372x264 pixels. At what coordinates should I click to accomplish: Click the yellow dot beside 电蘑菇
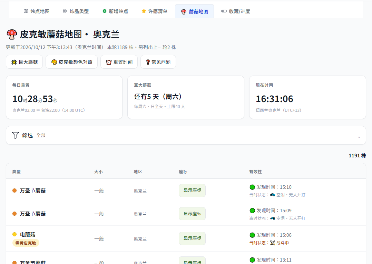[14, 234]
